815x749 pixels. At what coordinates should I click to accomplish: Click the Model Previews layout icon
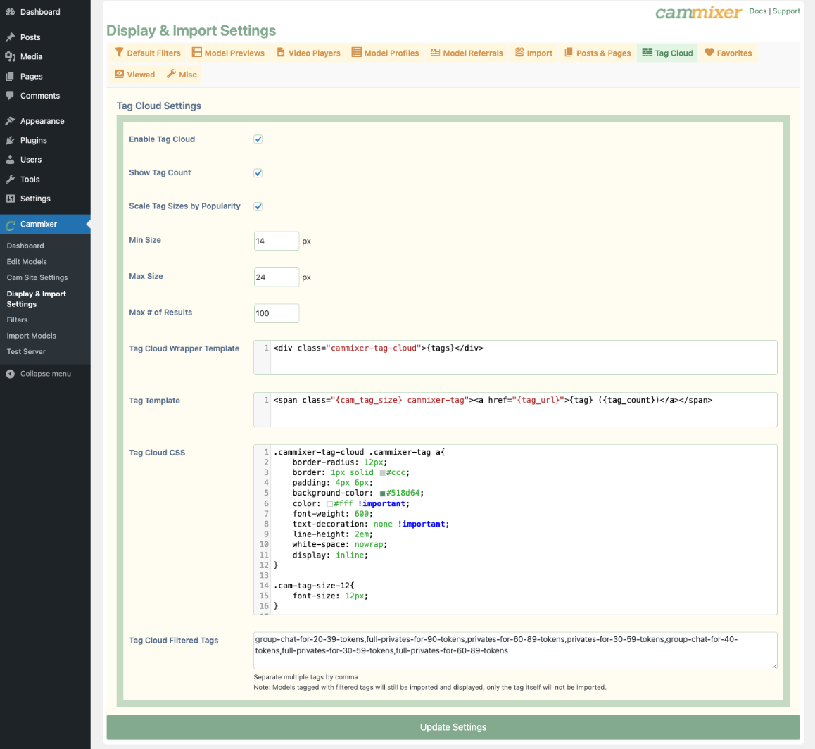[x=196, y=52]
